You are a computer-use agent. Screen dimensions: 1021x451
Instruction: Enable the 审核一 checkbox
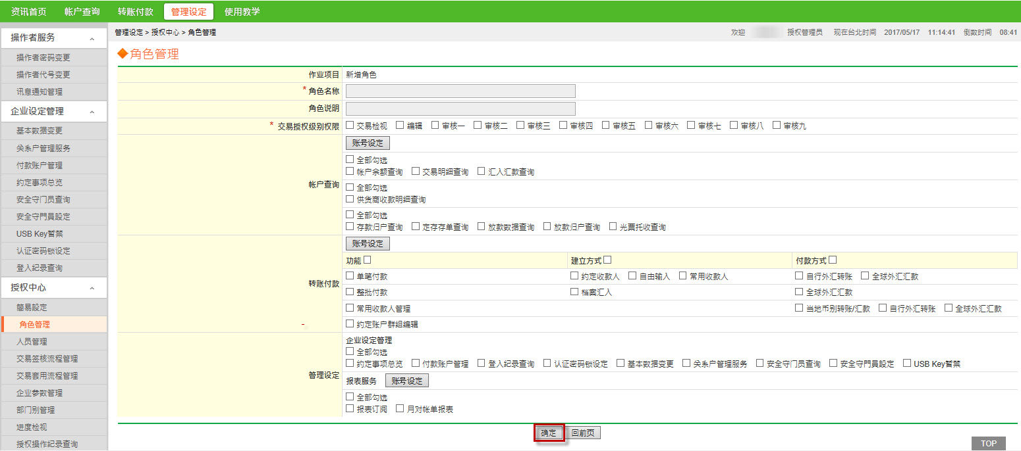click(435, 126)
